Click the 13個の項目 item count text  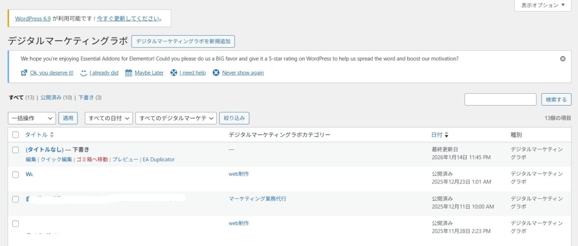point(558,118)
